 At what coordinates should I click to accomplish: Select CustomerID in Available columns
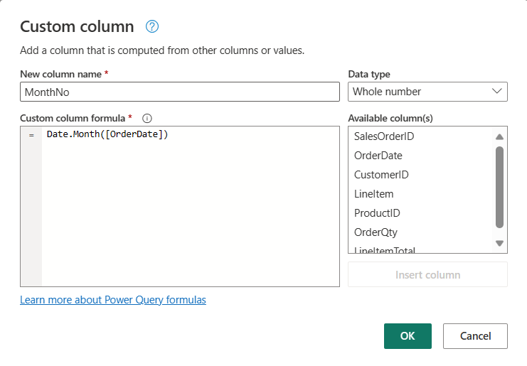point(381,175)
